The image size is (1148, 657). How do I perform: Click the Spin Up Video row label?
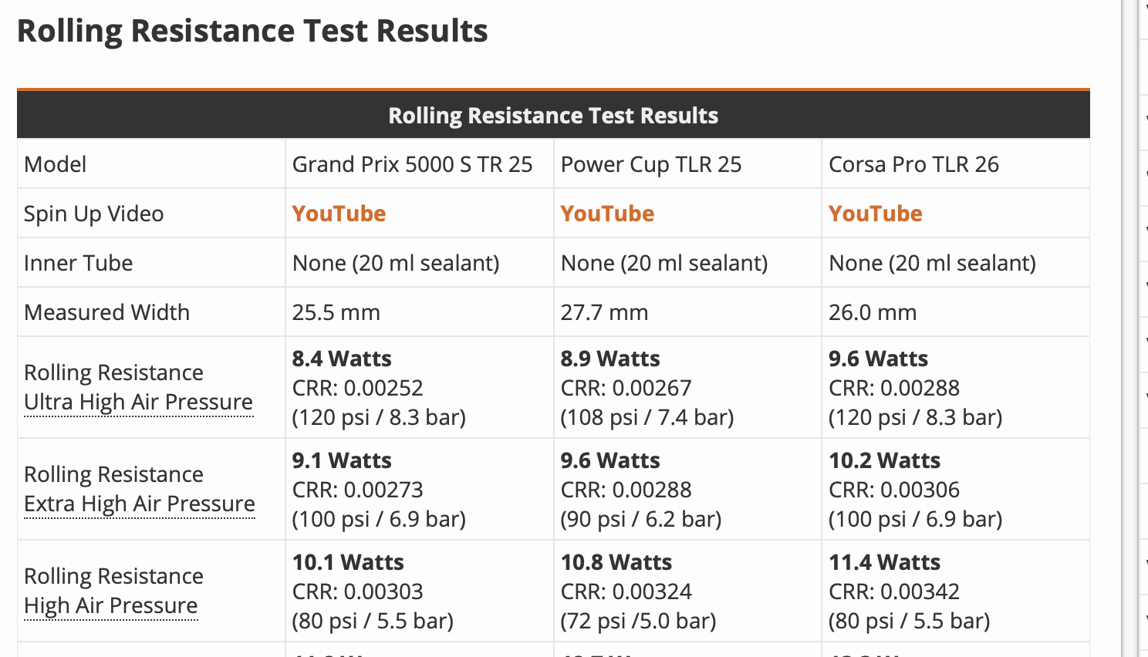pyautogui.click(x=93, y=214)
